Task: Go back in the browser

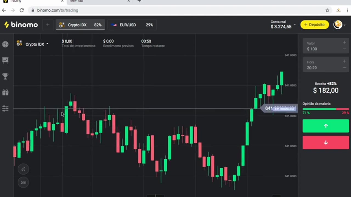Action: (4, 10)
